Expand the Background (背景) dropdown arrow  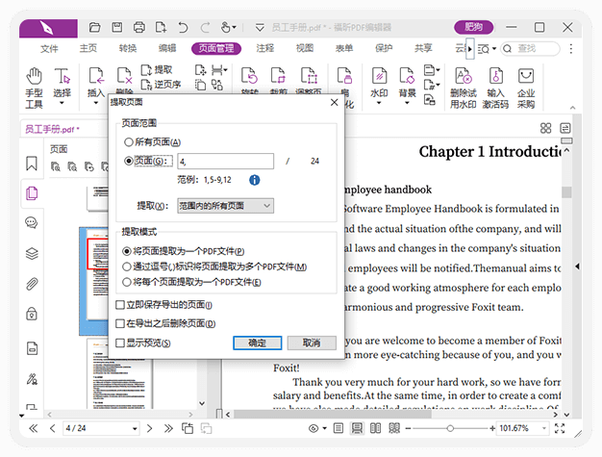pos(408,103)
